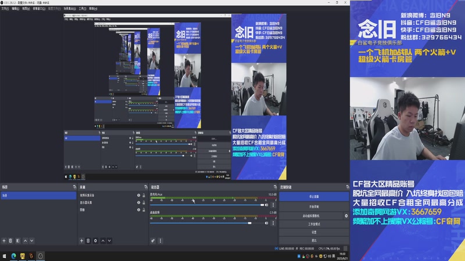The height and width of the screenshot is (261, 465).
Task: Move scene up with arrow icon
Action: tap(25, 241)
